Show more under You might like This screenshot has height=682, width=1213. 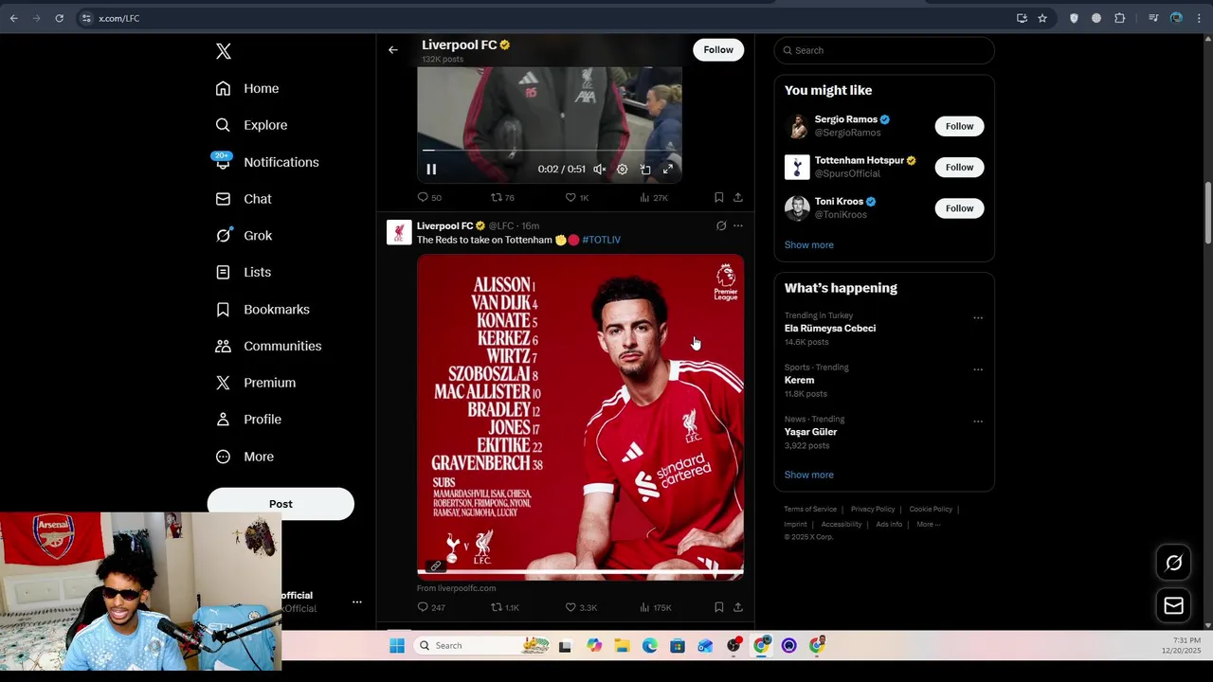809,245
